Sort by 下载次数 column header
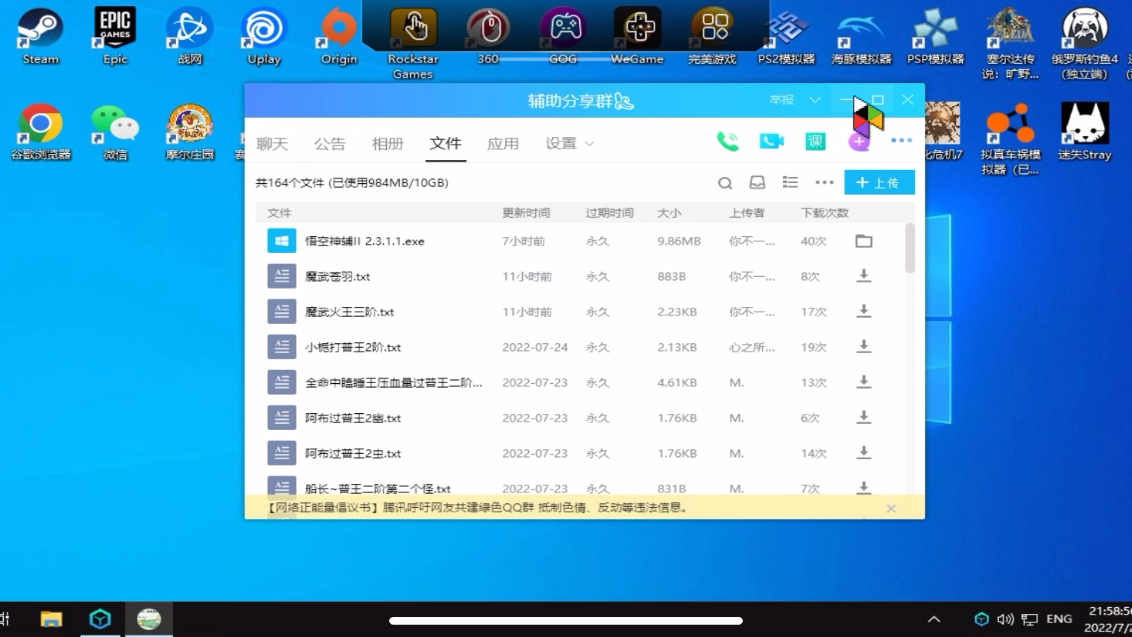The height and width of the screenshot is (637, 1132). [824, 213]
